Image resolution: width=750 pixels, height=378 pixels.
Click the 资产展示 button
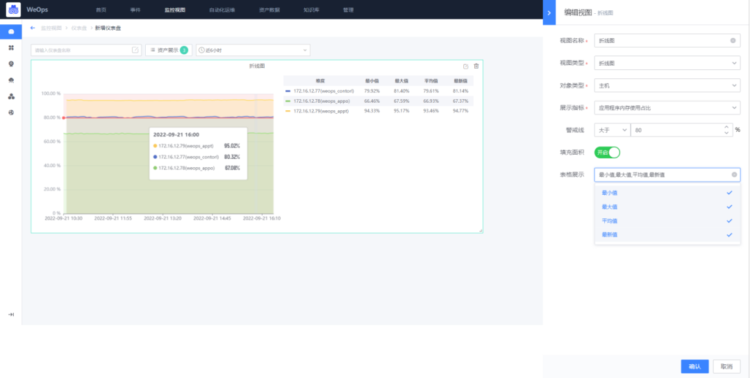169,50
